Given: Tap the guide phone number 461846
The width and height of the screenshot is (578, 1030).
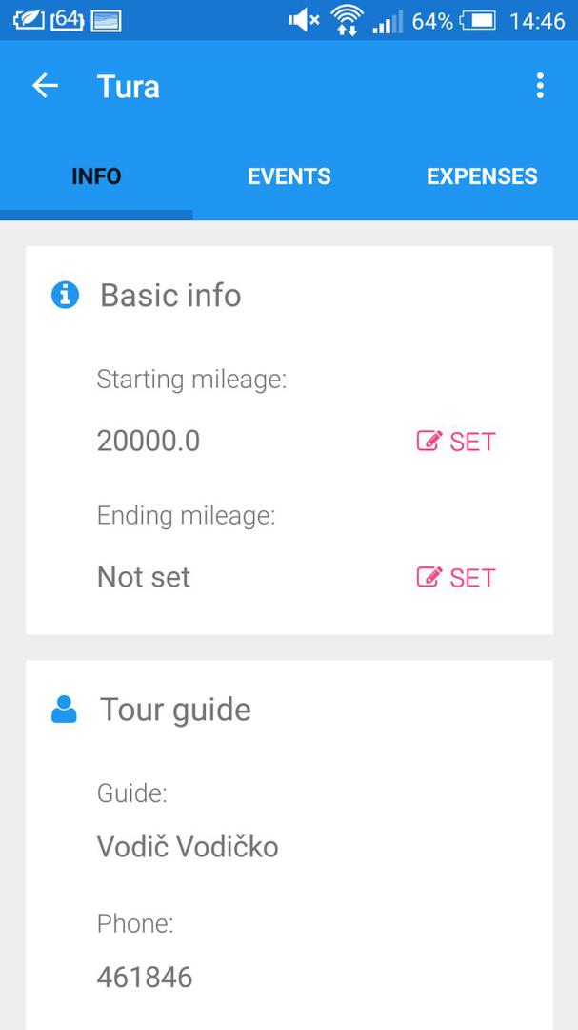Looking at the screenshot, I should point(145,978).
